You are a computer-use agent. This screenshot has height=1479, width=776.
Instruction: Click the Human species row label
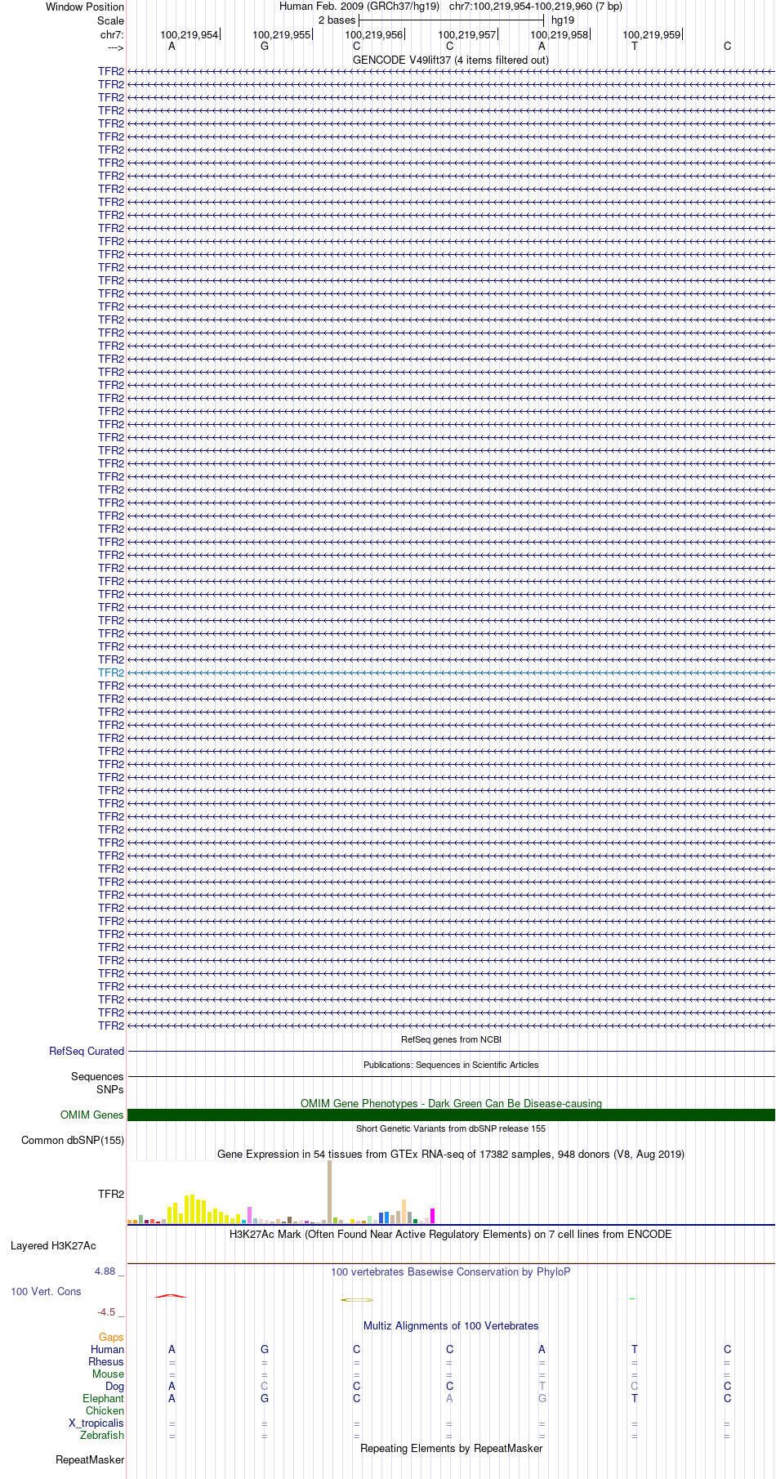tap(107, 1350)
